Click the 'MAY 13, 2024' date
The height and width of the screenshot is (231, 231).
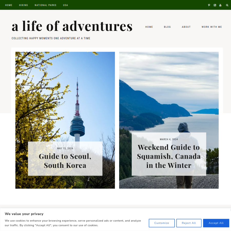pyautogui.click(x=65, y=148)
